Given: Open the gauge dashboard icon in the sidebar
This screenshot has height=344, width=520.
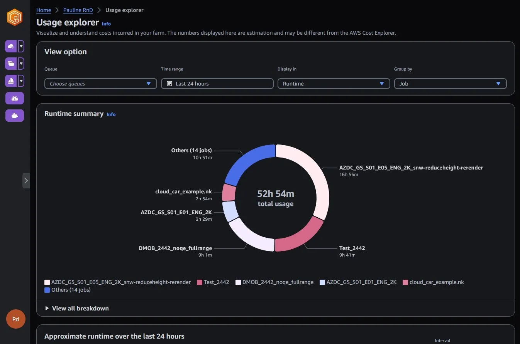Looking at the screenshot, I should point(15,98).
